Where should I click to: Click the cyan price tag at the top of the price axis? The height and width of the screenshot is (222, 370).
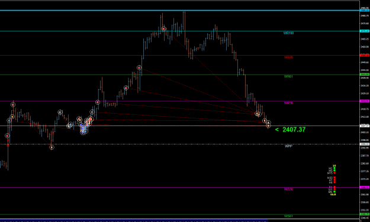(365, 11)
